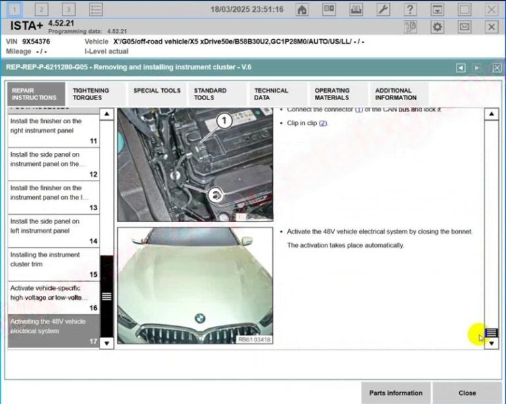The width and height of the screenshot is (506, 404).
Task: Open the Repair Instructions tab
Action: (36, 94)
